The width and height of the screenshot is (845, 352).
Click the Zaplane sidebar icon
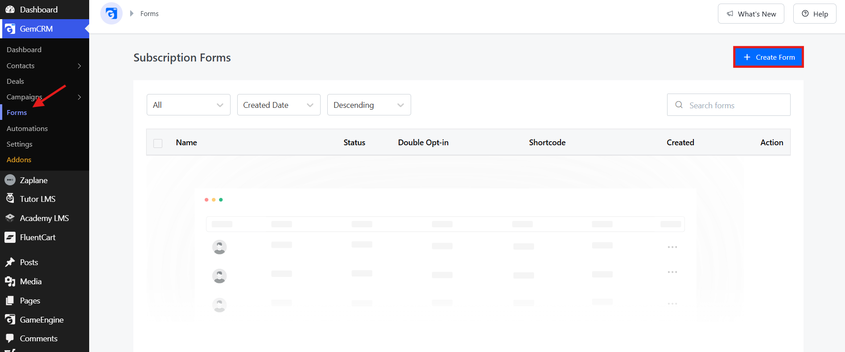(10, 180)
